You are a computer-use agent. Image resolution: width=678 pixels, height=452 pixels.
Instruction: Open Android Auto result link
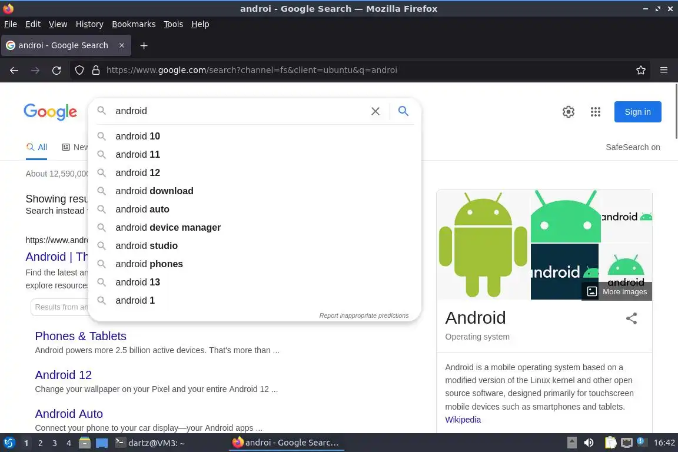pos(69,414)
